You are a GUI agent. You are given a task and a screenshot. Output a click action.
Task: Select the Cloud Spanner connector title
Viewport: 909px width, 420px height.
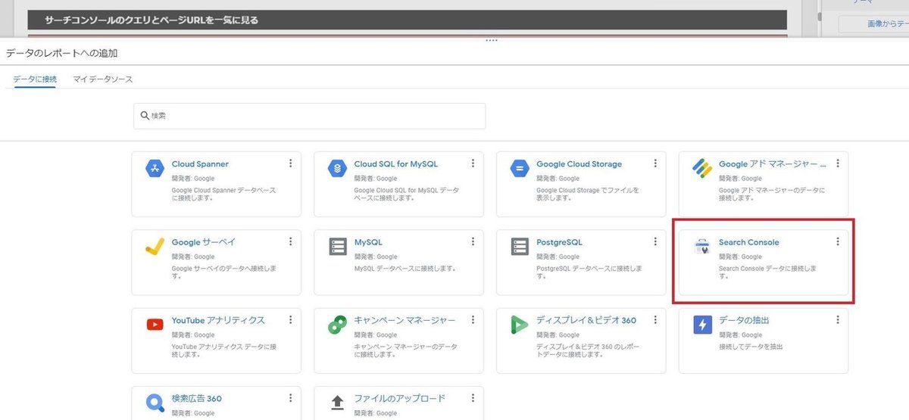(200, 164)
